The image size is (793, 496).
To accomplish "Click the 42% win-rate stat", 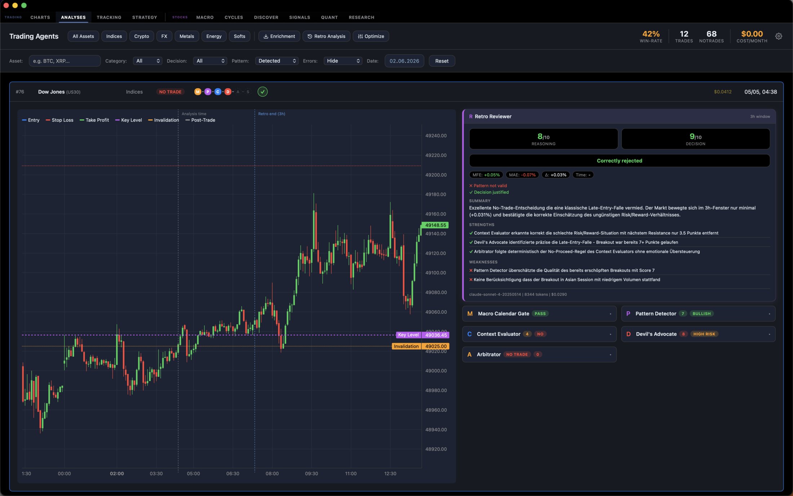I will point(651,36).
